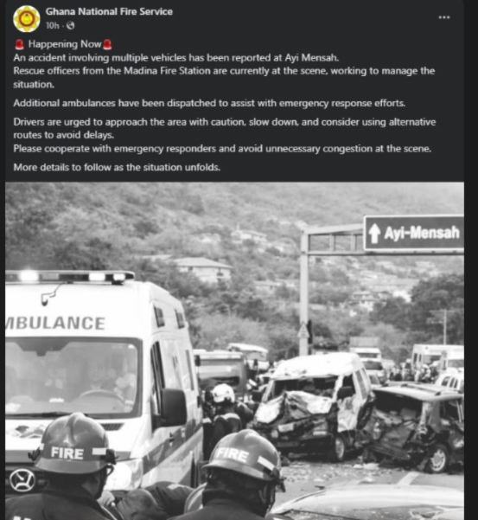Click the circular emblem on the ambulance grille
The height and width of the screenshot is (520, 478).
[x=22, y=480]
